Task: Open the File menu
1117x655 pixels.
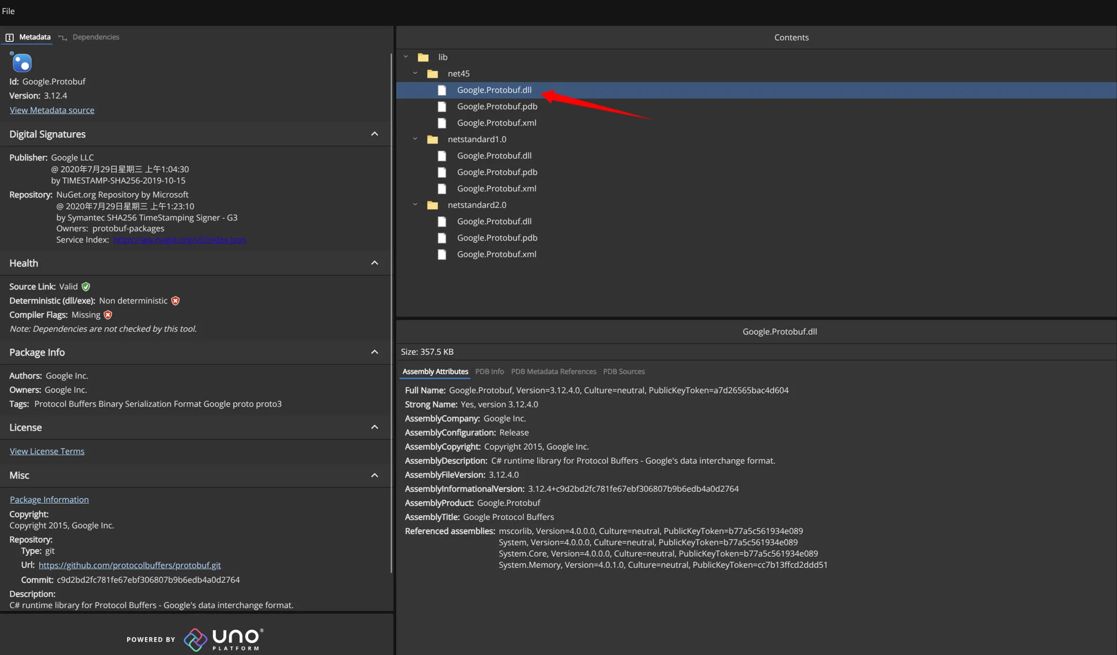Action: 8,11
